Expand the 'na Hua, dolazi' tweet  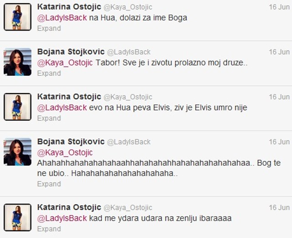[x=49, y=28]
